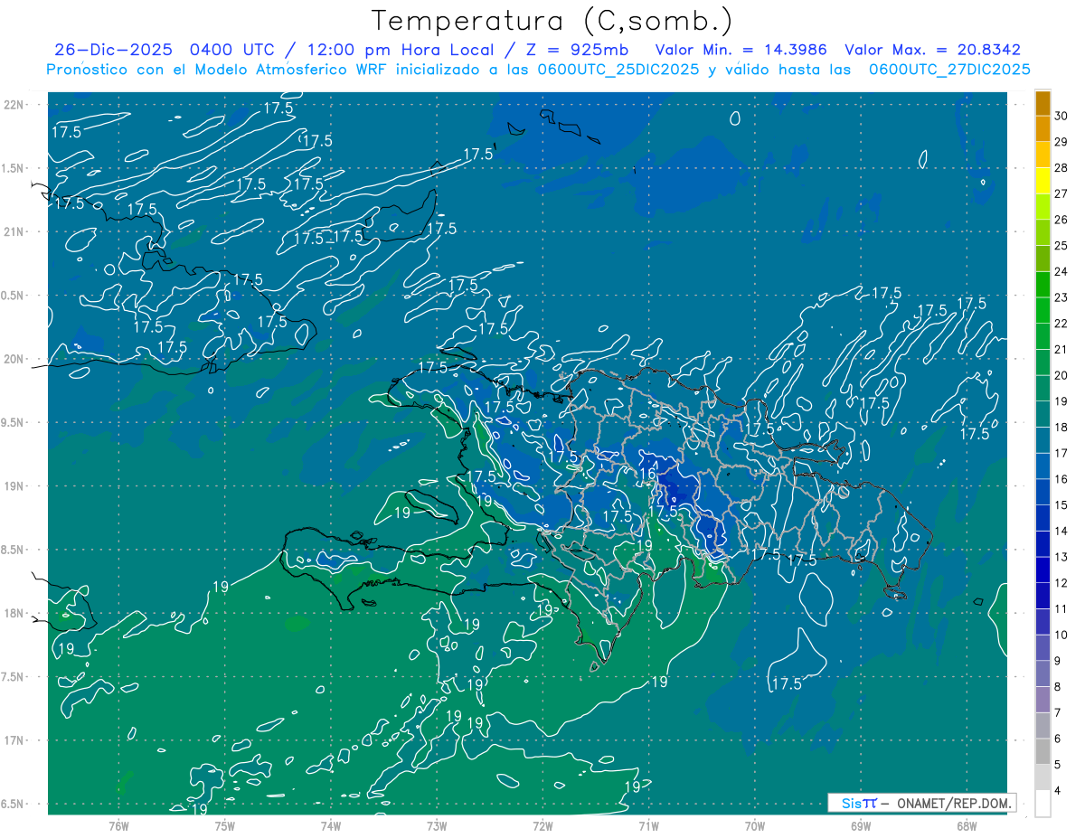The image size is (1085, 838).
Task: Click the orange swatch above color bar label 30
Action: click(1043, 103)
